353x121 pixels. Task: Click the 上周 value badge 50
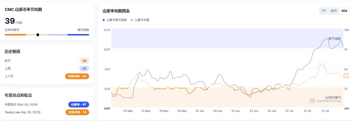coord(84,68)
